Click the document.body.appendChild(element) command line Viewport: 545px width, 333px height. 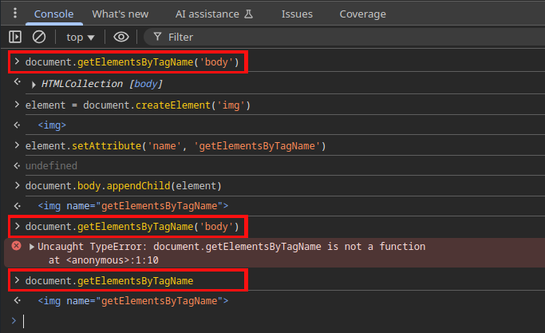[x=122, y=186]
